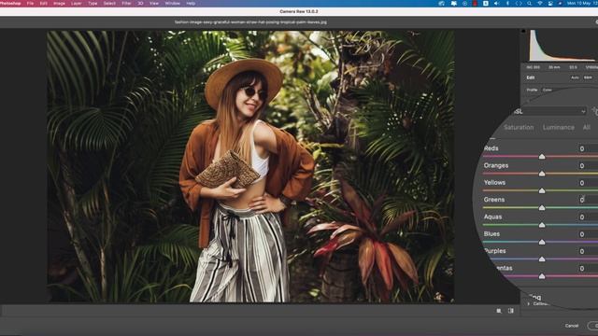The image size is (598, 336).
Task: Open the Help menu
Action: 191,4
